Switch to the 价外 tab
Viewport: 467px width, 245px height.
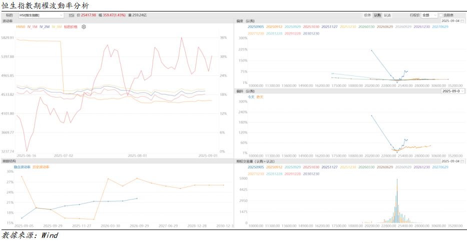[368, 15]
